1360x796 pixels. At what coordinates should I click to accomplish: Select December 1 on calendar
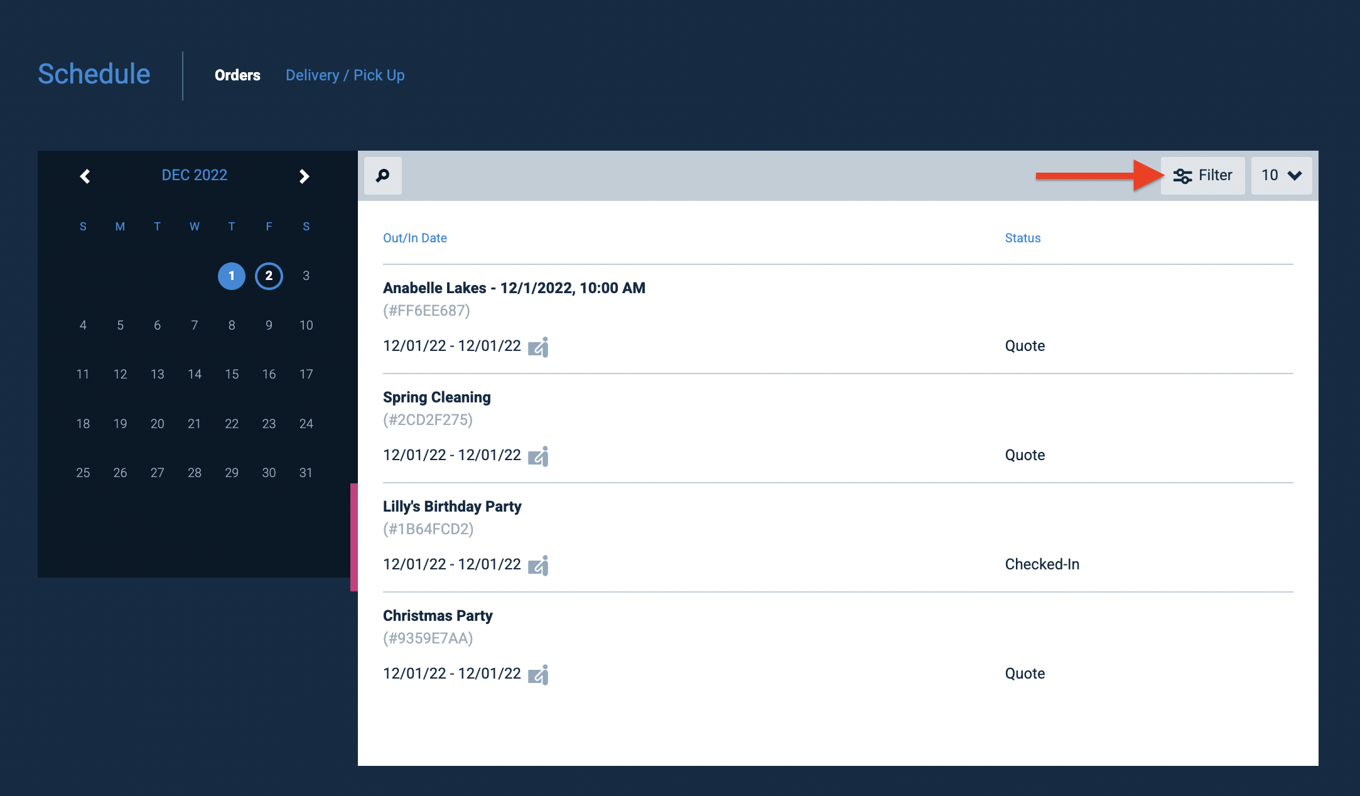point(232,276)
